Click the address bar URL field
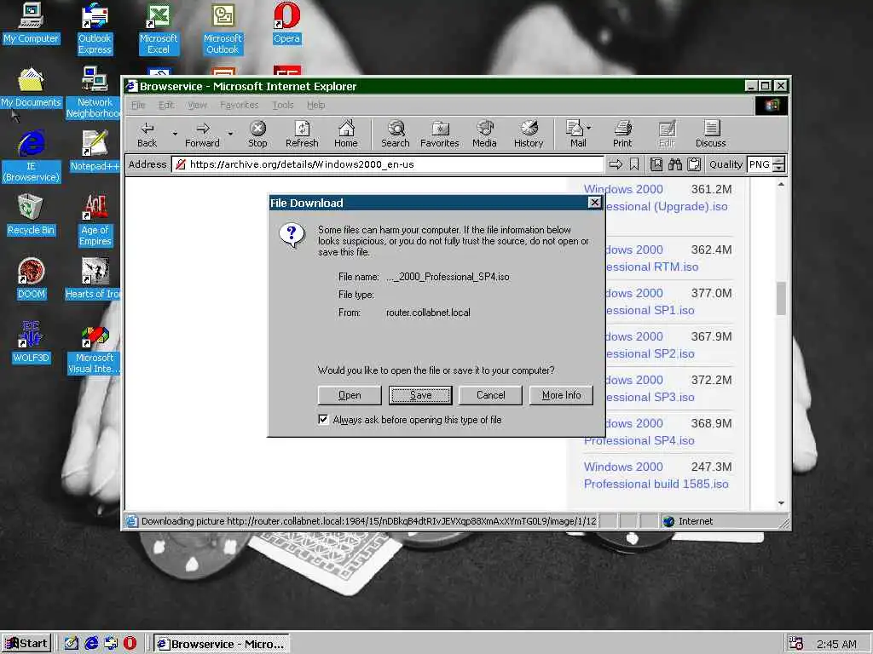The height and width of the screenshot is (654, 873). pos(388,164)
